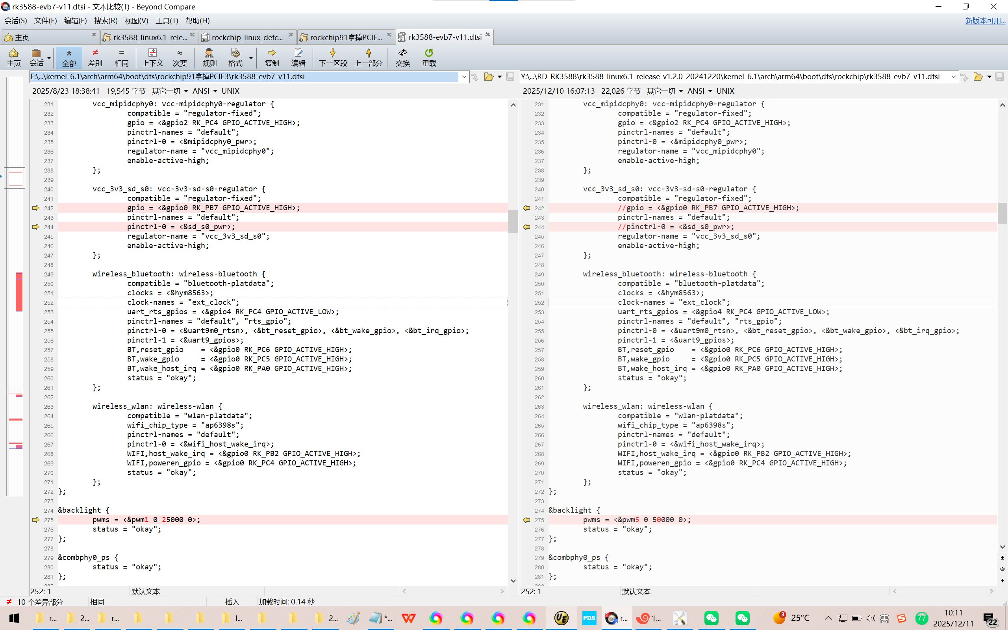Toggle Show Differences (差别) filter
The image size is (1008, 630).
(x=95, y=57)
